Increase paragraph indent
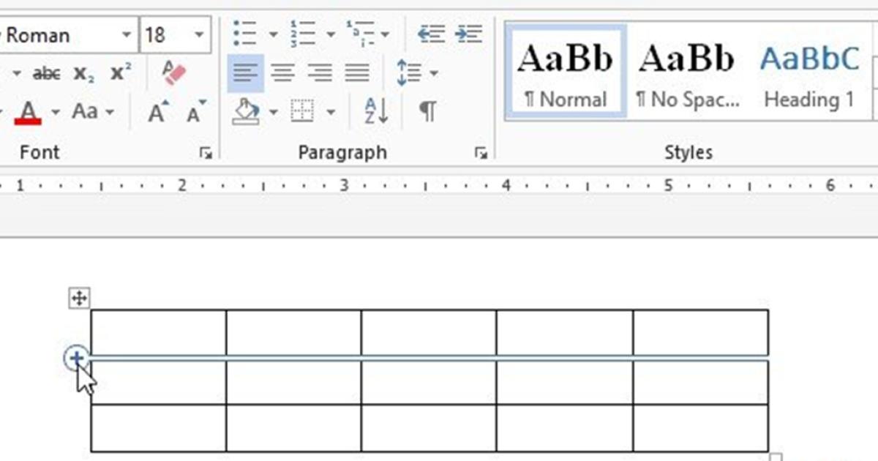The height and width of the screenshot is (461, 878). coord(468,34)
